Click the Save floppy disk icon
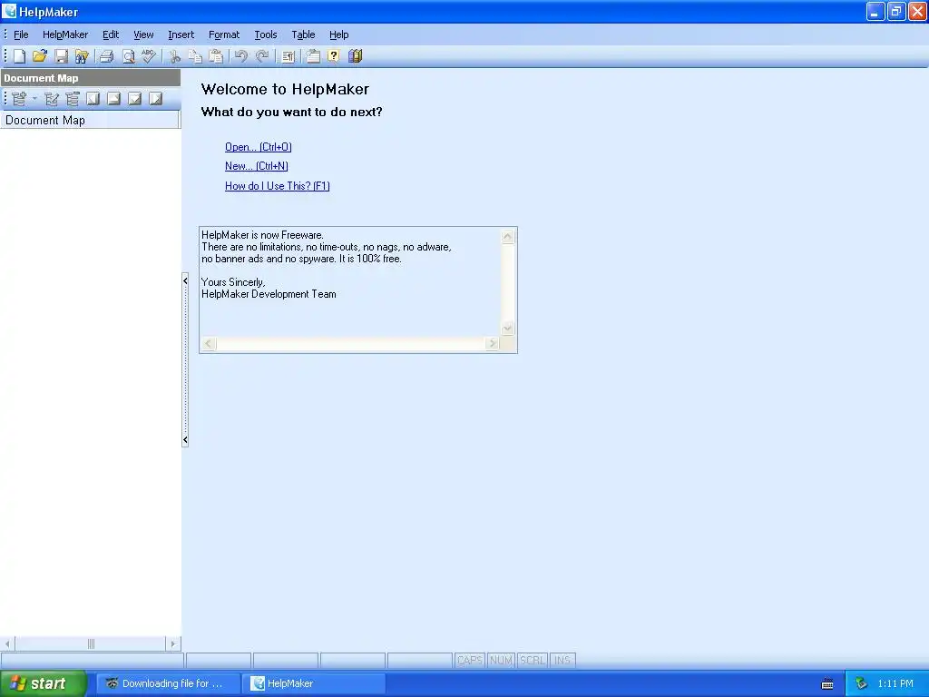Screen dimensions: 929x697 (61, 56)
